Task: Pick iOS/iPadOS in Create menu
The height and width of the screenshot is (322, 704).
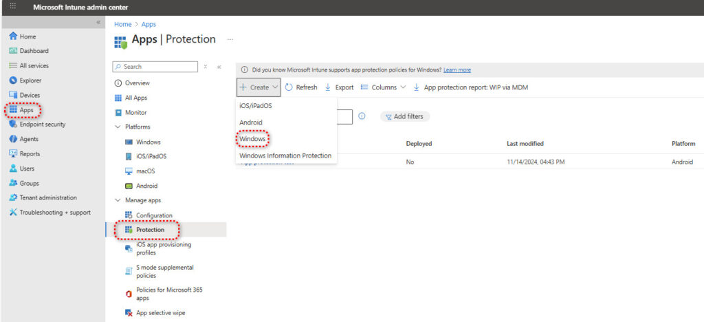Action: (x=256, y=106)
